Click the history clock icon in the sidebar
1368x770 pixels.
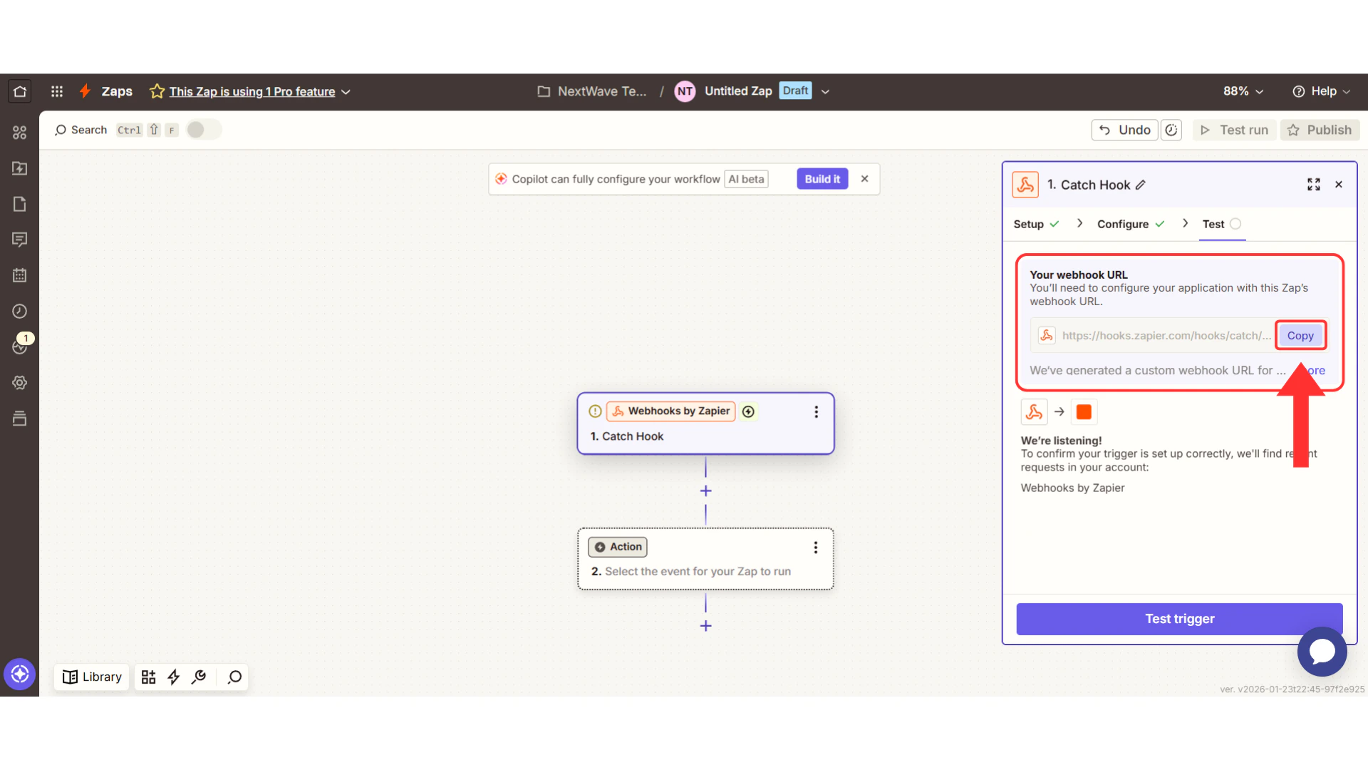[19, 311]
